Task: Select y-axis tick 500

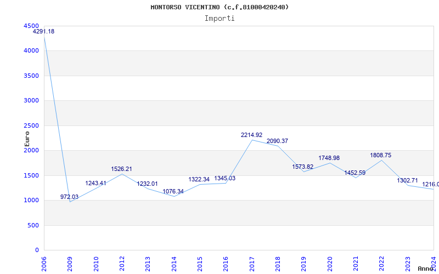Action: pos(33,226)
